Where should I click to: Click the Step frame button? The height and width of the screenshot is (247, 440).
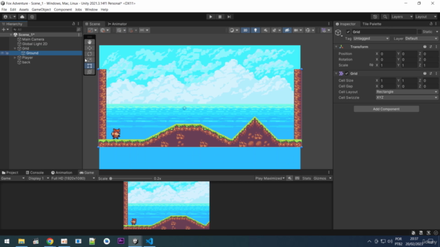[x=229, y=16]
